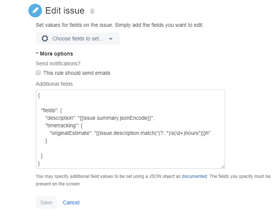The image size is (278, 224).
Task: Click the 'More options' heading text
Action: [x=56, y=54]
